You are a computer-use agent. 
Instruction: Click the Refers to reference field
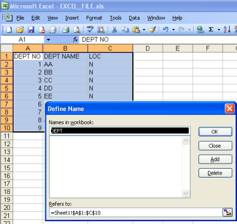pyautogui.click(x=136, y=212)
